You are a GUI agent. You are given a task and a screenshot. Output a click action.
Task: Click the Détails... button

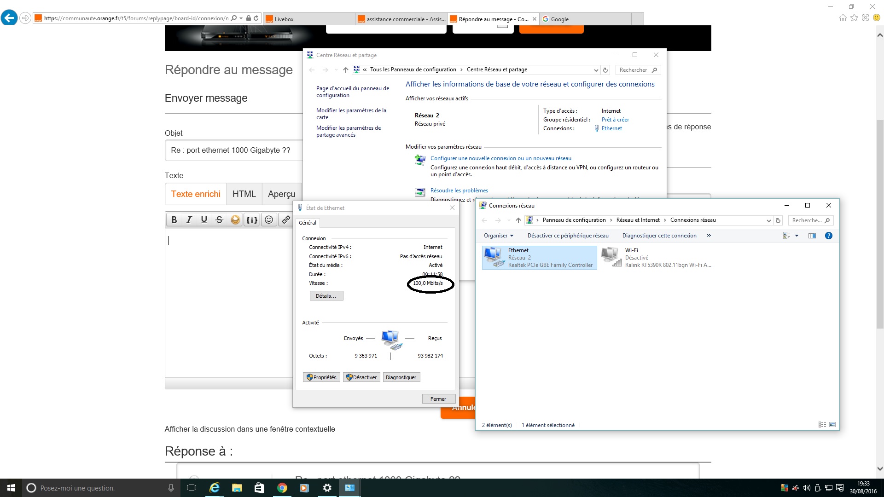pos(326,296)
